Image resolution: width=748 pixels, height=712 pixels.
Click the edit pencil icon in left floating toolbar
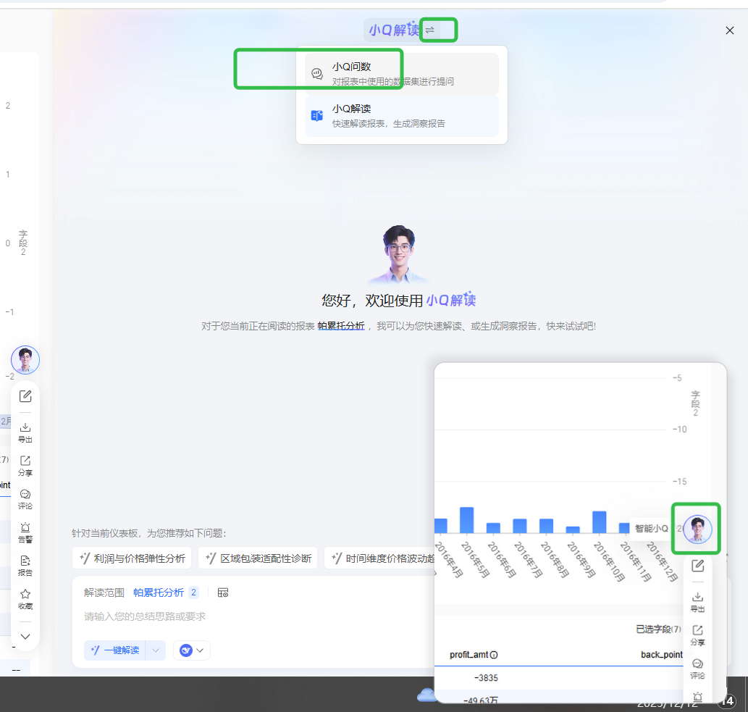tap(25, 396)
